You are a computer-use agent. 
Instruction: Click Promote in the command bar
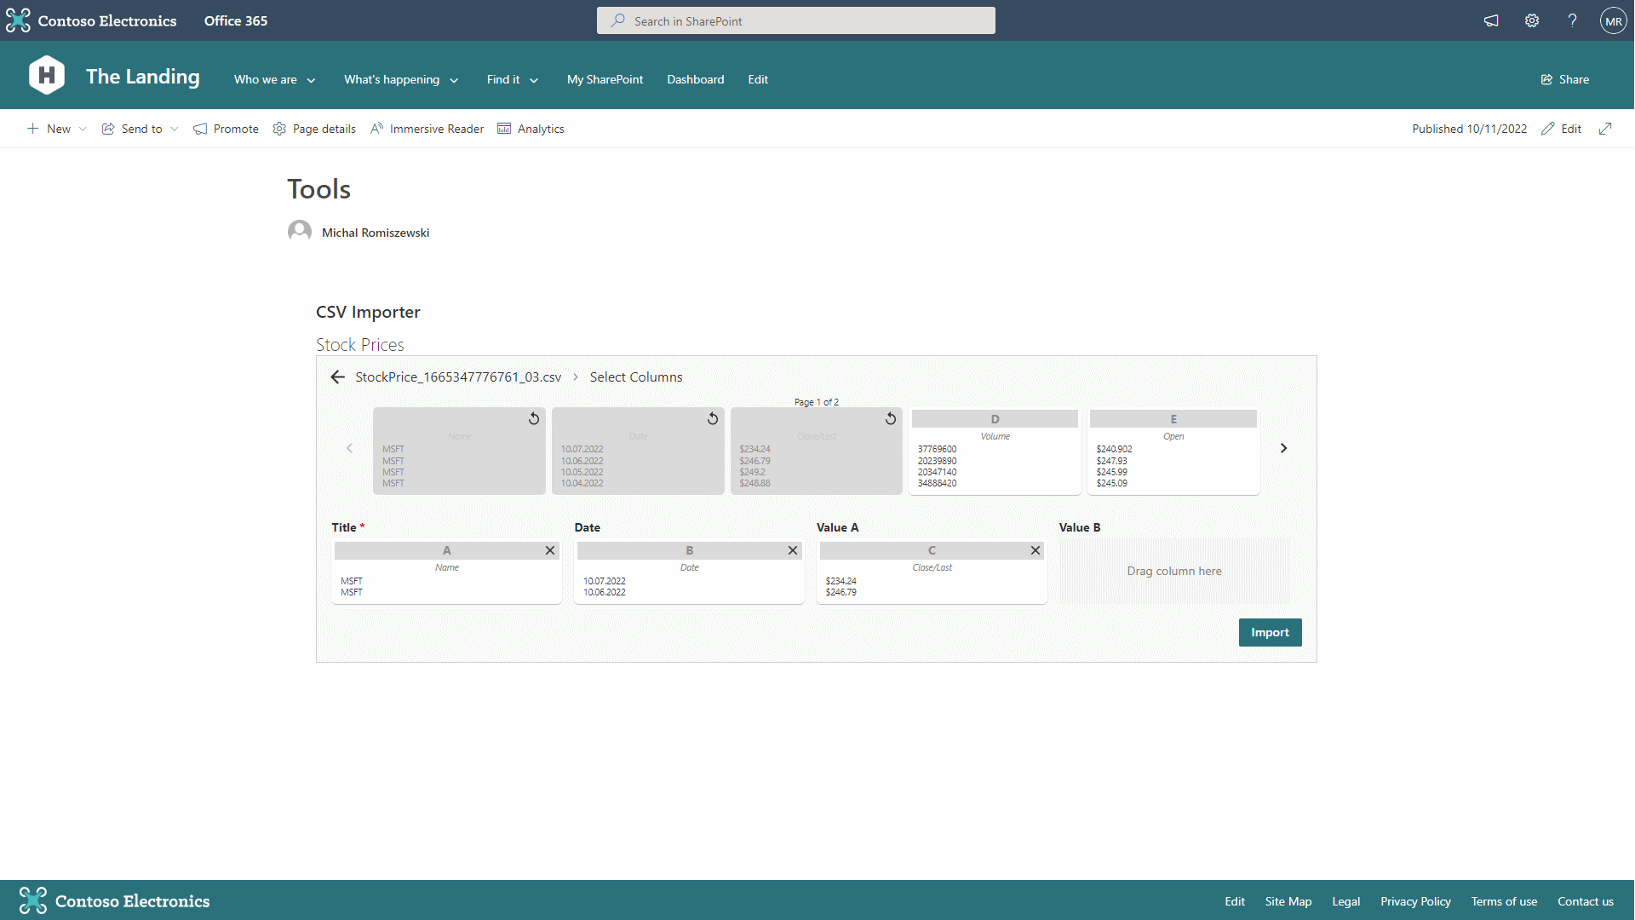pyautogui.click(x=226, y=129)
